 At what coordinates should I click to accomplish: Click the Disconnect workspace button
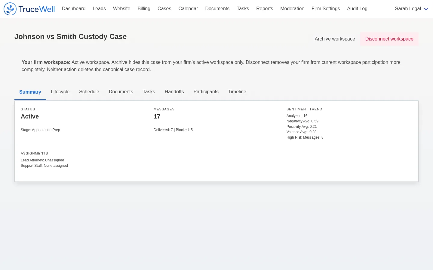[389, 39]
